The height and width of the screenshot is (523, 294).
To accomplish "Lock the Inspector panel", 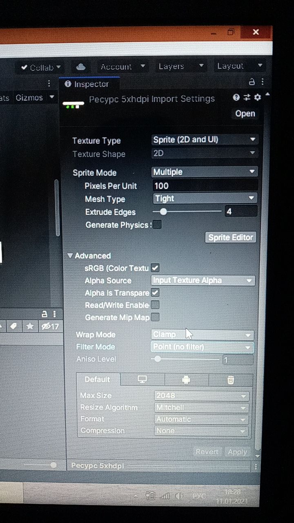I will tap(252, 82).
